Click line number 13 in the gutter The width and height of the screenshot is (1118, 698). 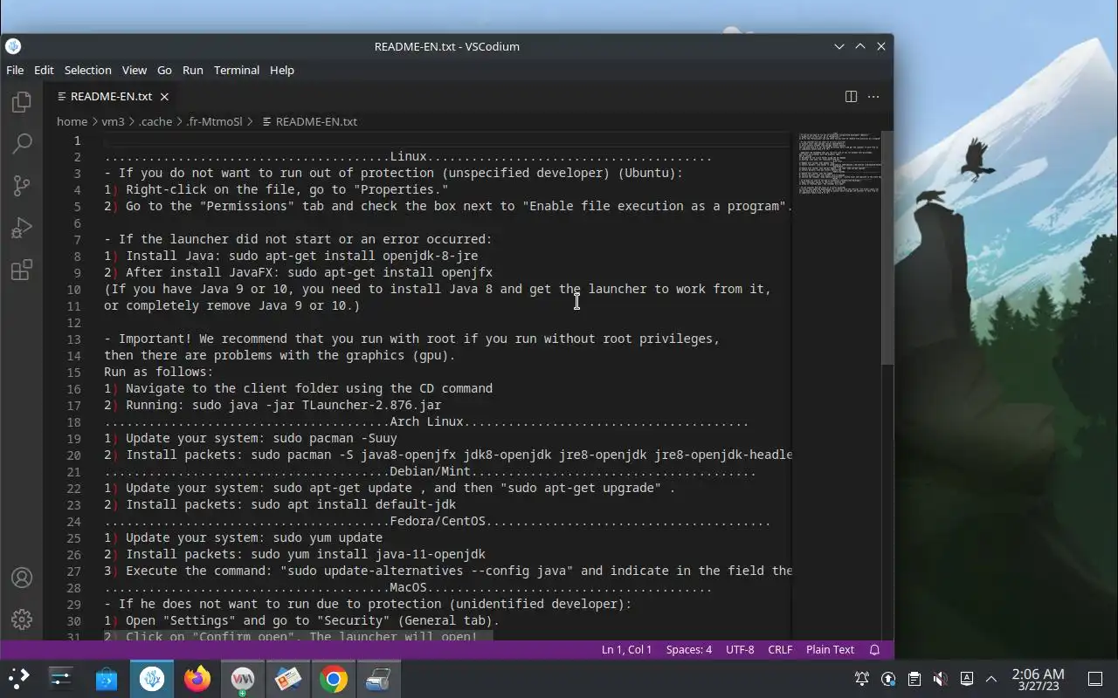73,339
